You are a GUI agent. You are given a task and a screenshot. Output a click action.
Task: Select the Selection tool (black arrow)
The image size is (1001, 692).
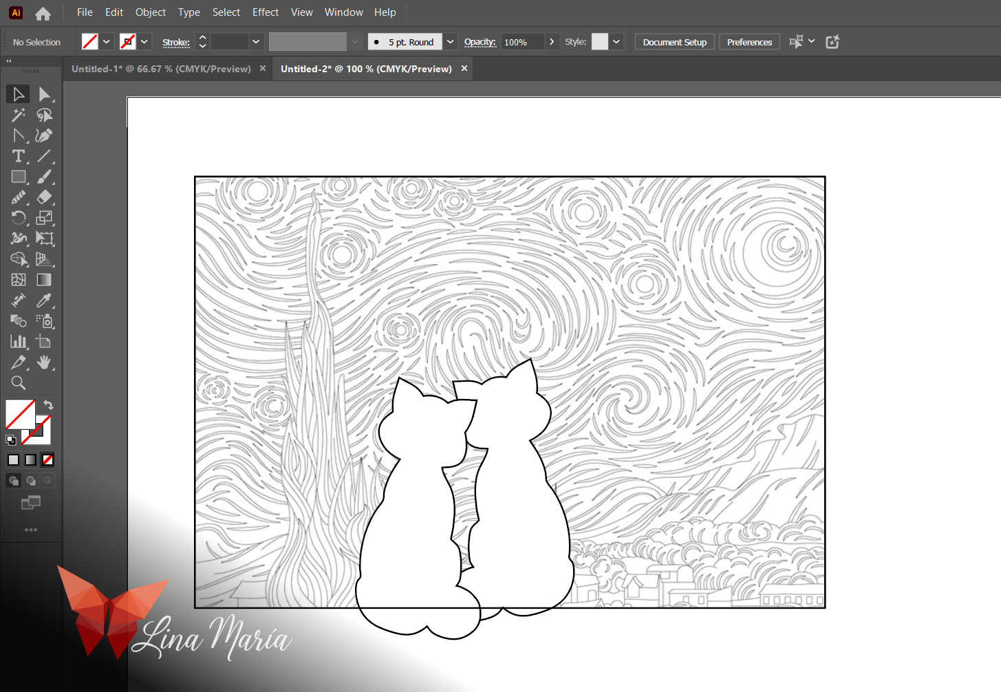click(x=18, y=94)
